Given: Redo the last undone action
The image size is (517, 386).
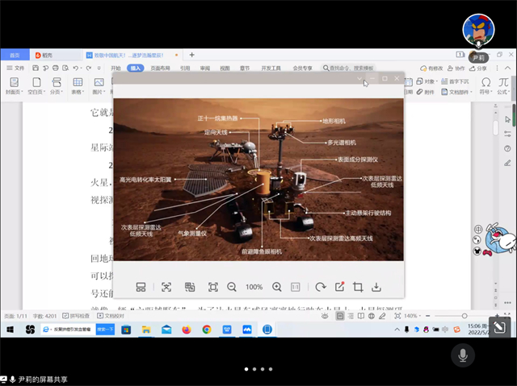Looking at the screenshot, I should (x=88, y=68).
